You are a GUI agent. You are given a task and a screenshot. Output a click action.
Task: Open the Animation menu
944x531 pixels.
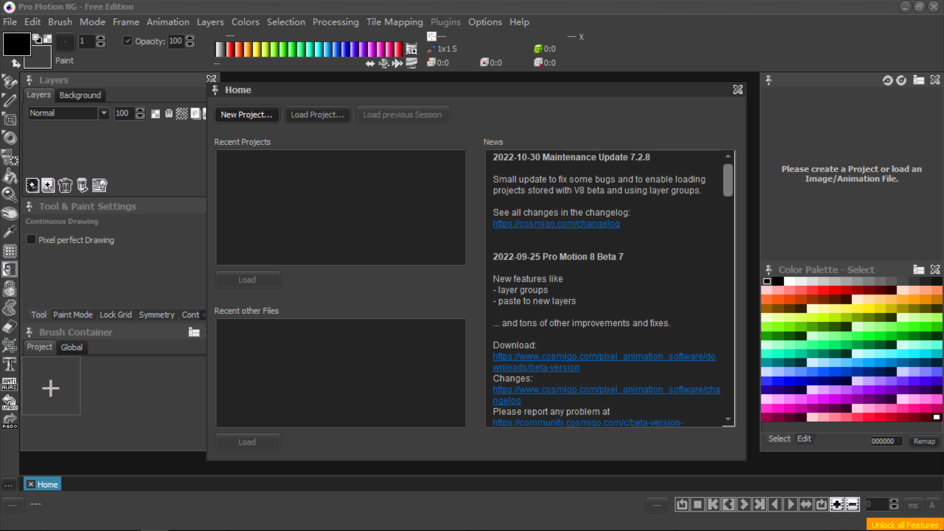(168, 22)
